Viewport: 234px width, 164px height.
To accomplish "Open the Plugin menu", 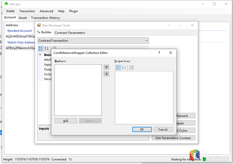I will click(73, 11).
